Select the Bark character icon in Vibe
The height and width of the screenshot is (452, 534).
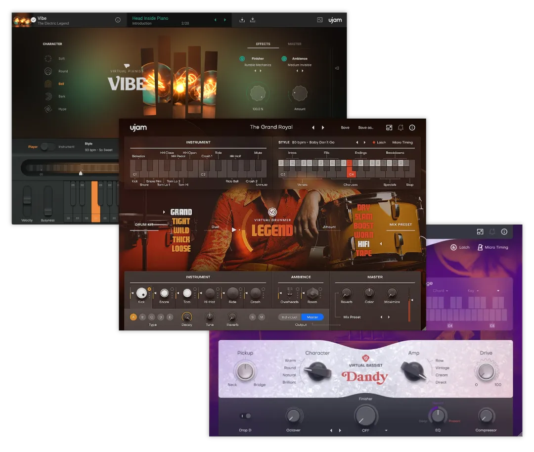click(x=48, y=96)
